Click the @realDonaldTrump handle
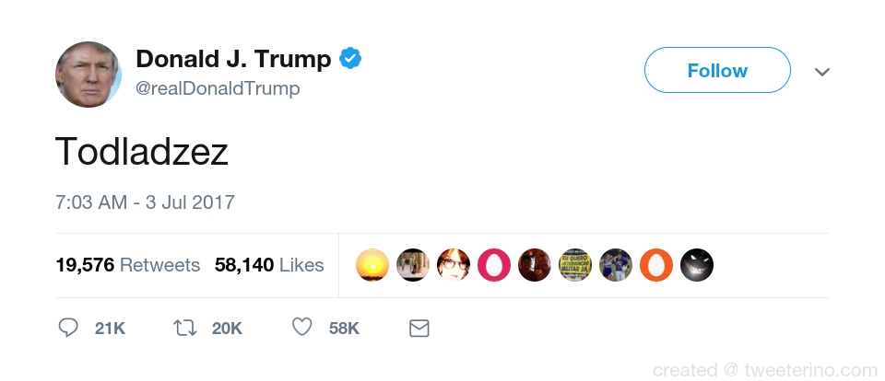Image resolution: width=885 pixels, height=381 pixels. [218, 89]
